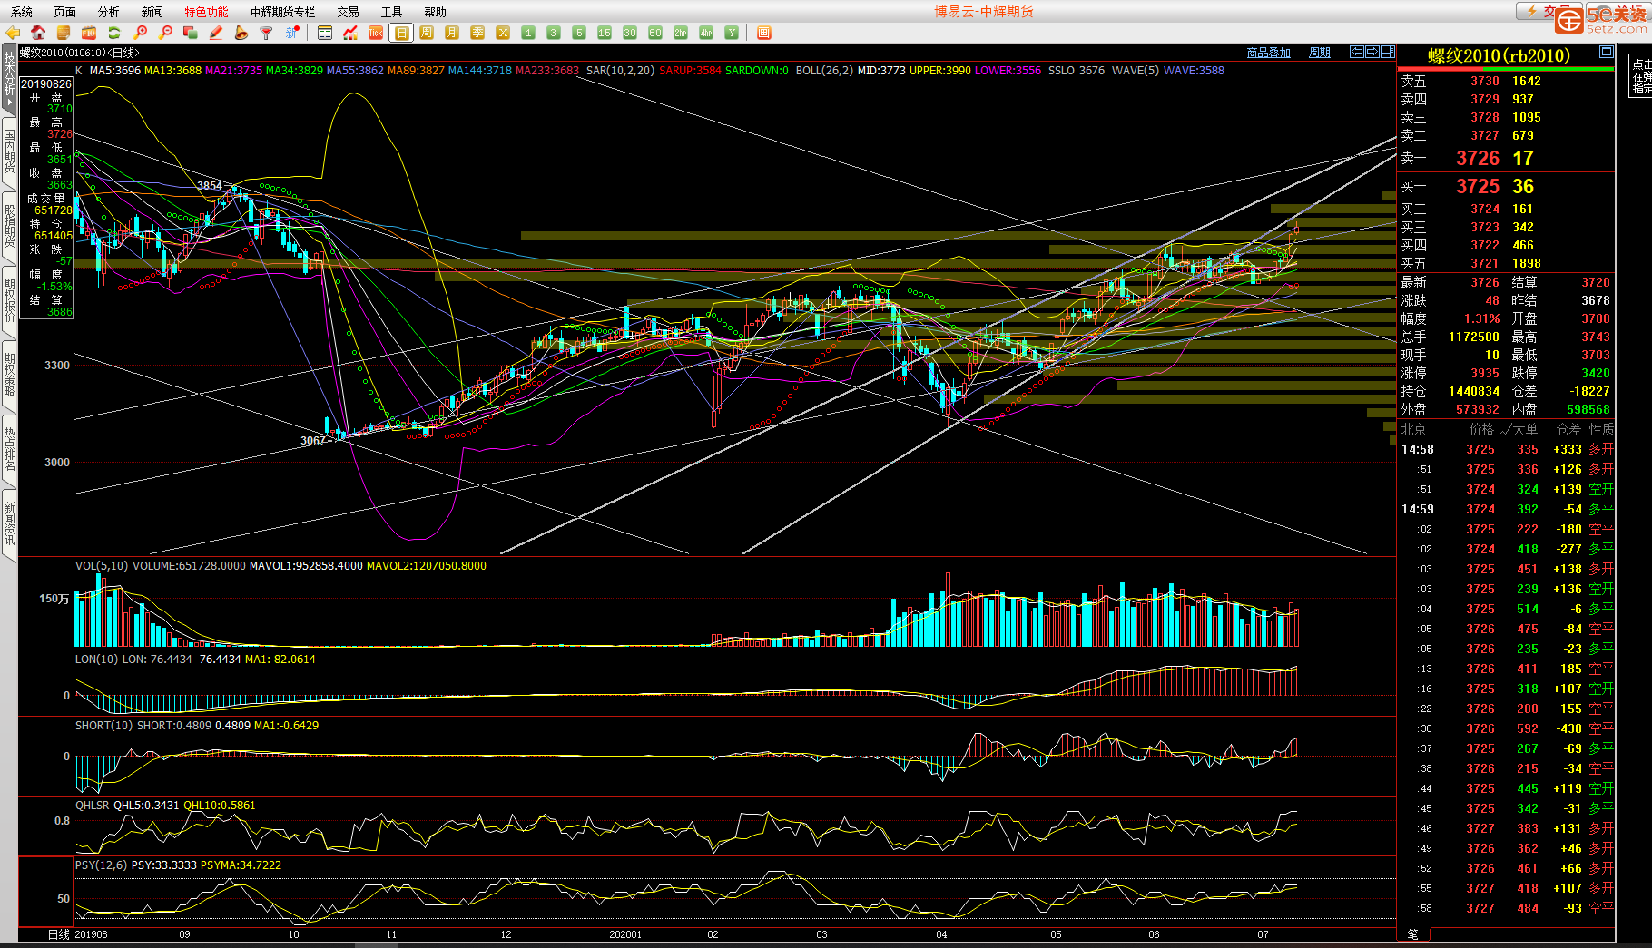
Task: Select the 季 quarterly period icon
Action: pyautogui.click(x=477, y=33)
